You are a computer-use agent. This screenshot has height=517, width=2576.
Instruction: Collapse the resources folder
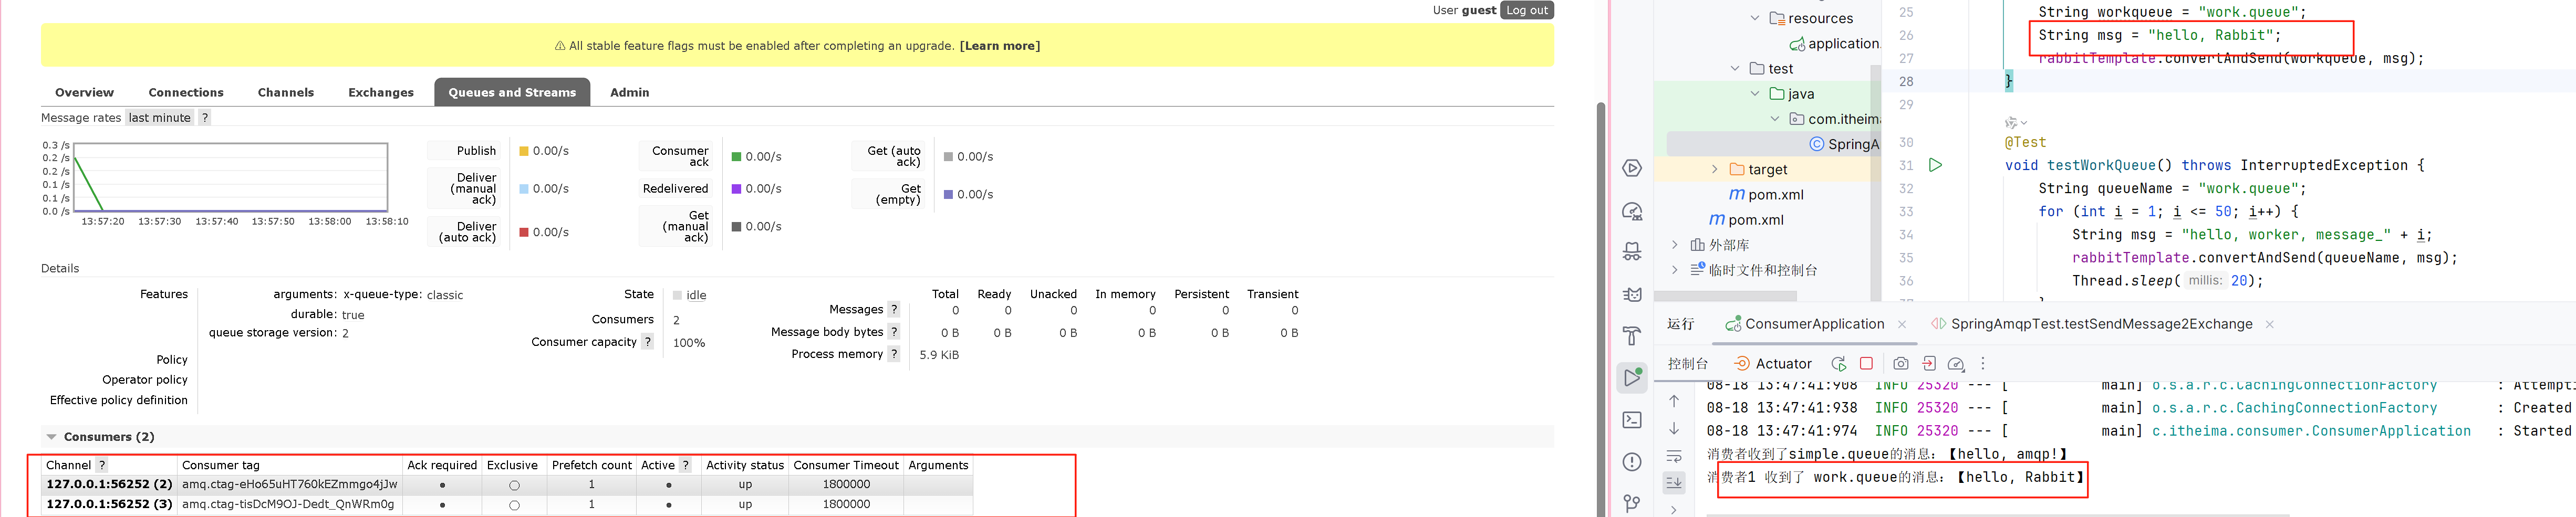(1755, 18)
